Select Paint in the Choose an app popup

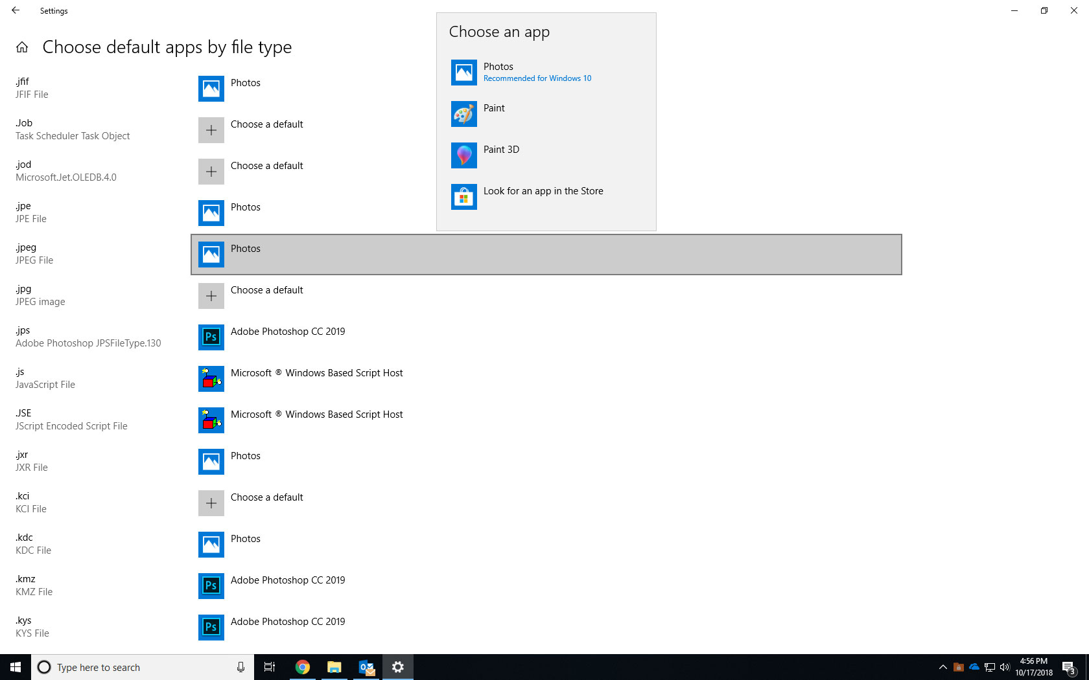[x=546, y=114]
